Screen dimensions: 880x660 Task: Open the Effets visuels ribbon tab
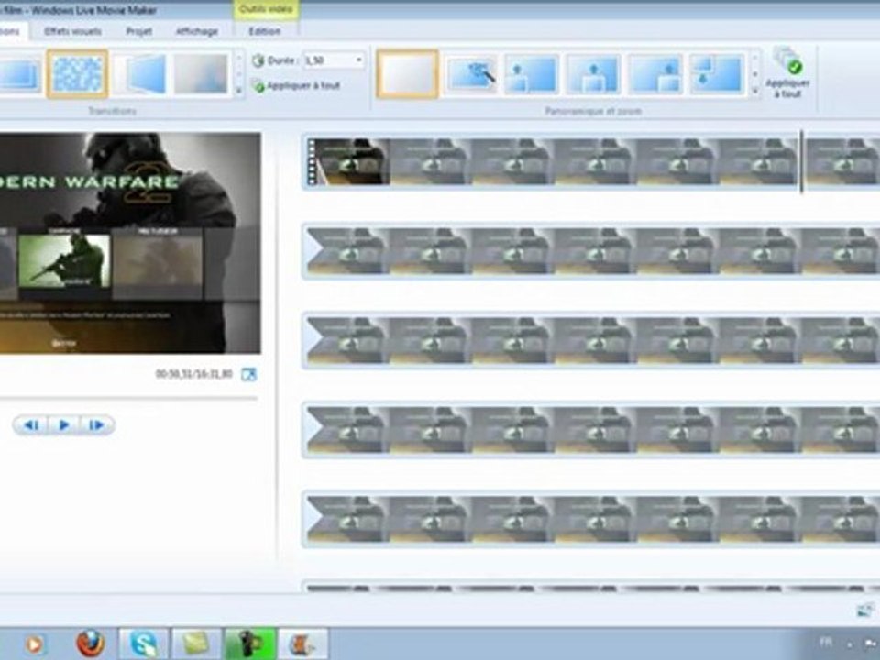(72, 31)
